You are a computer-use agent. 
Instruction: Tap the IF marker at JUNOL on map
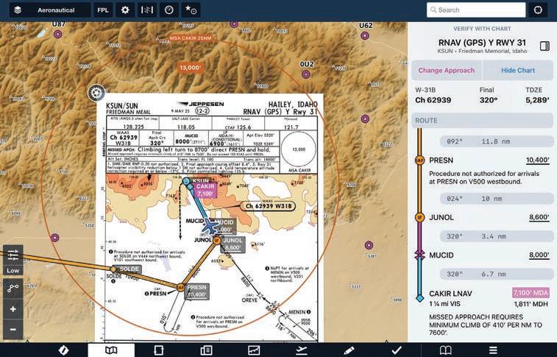pyautogui.click(x=216, y=241)
